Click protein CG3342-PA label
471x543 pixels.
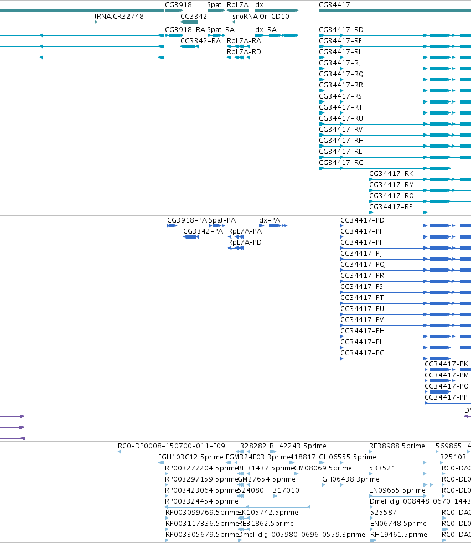click(203, 231)
